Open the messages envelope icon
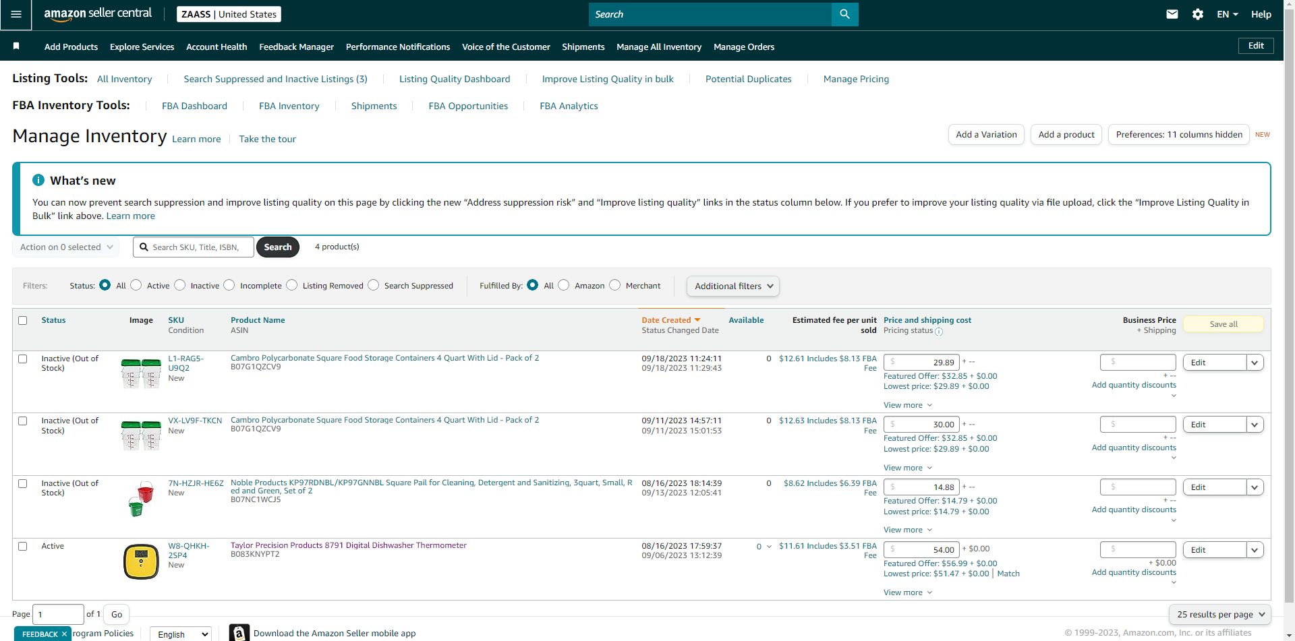 click(1172, 14)
